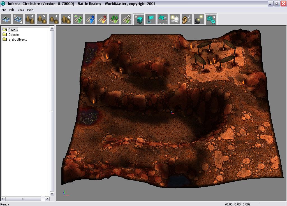Screen dimensions: 287x206
Task: Select the dashed grid selection tool
Action: point(6,19)
